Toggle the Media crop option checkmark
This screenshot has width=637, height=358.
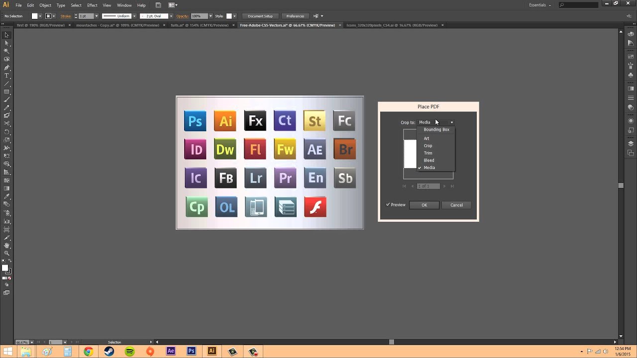click(x=420, y=168)
